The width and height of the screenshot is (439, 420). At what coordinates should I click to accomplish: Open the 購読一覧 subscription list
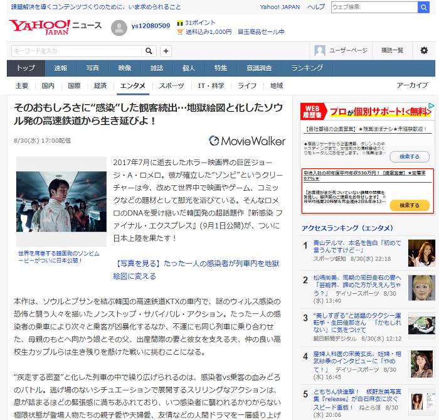(x=392, y=50)
